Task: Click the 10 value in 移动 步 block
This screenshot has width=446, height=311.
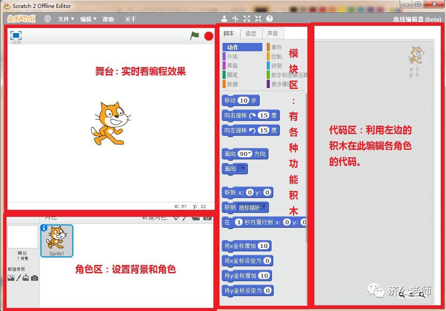Action: (x=244, y=100)
